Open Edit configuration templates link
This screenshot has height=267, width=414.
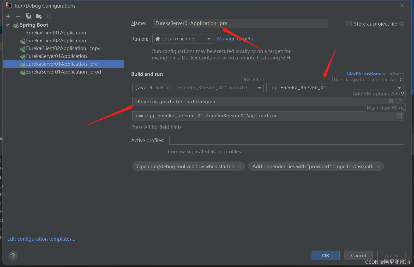[x=41, y=239]
